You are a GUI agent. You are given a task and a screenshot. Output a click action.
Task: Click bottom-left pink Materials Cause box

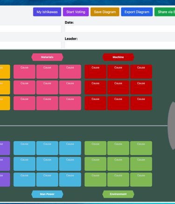24,103
